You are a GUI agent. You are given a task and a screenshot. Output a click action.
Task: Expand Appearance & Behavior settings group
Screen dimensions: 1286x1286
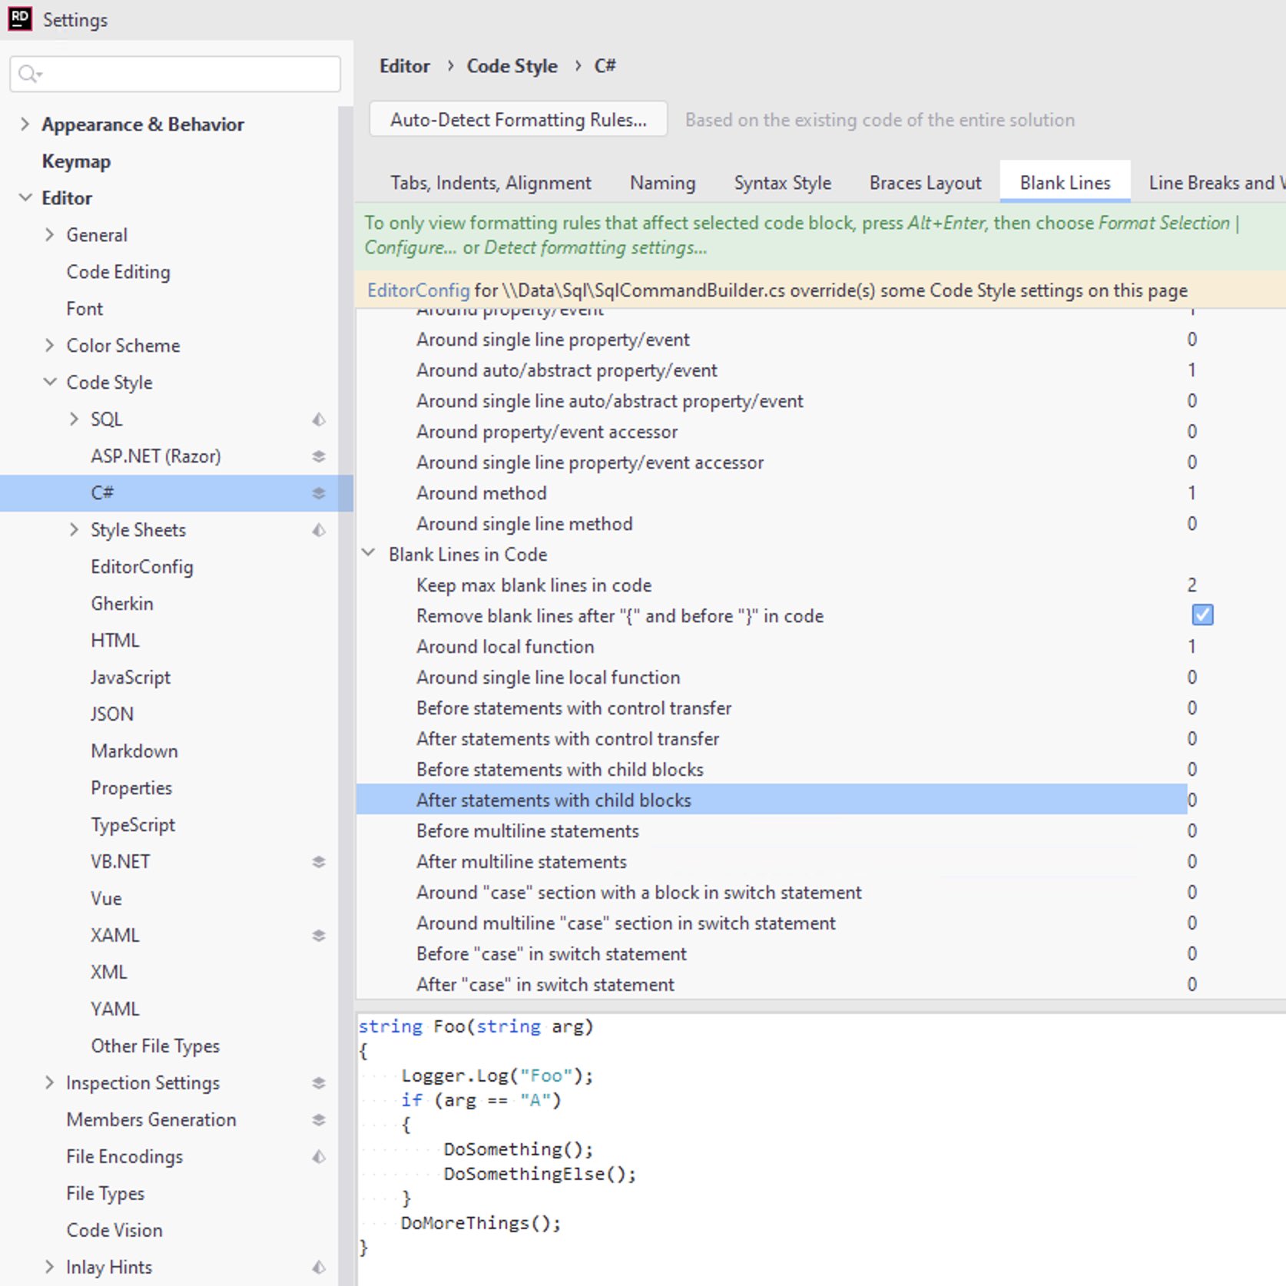tap(25, 124)
